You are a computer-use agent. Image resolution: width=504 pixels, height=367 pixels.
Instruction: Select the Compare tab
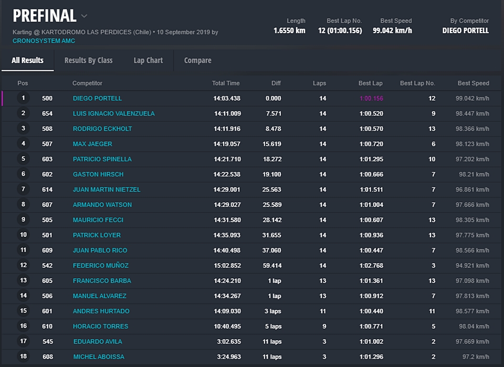[x=197, y=60]
